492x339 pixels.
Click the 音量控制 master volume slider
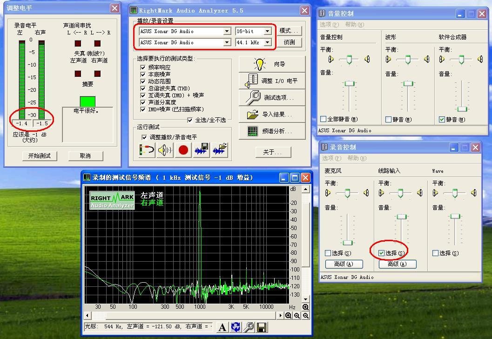coord(350,83)
